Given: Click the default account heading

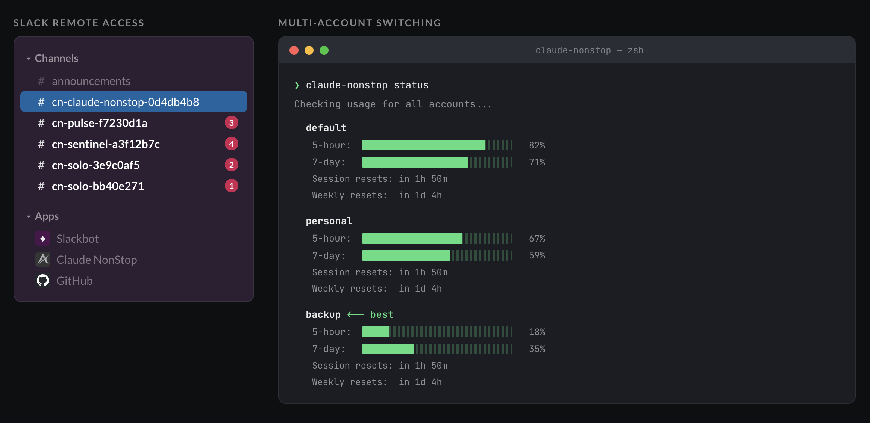Looking at the screenshot, I should [x=326, y=128].
